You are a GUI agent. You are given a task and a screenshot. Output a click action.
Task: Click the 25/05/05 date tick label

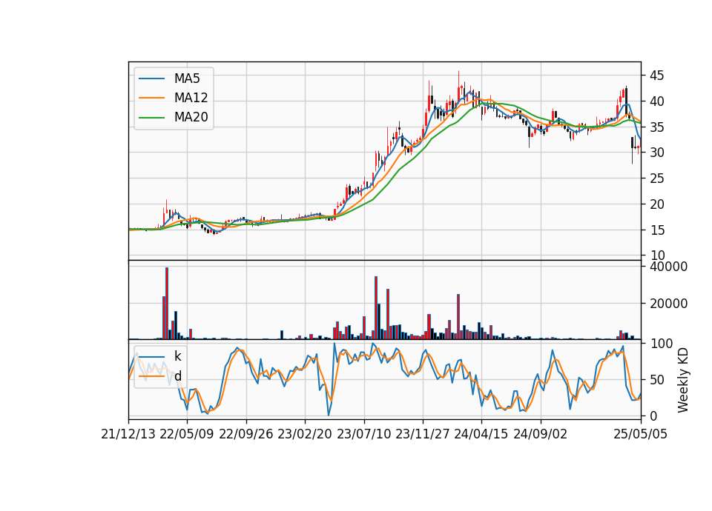click(640, 435)
